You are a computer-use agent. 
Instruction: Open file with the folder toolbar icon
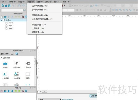pos(6,6)
